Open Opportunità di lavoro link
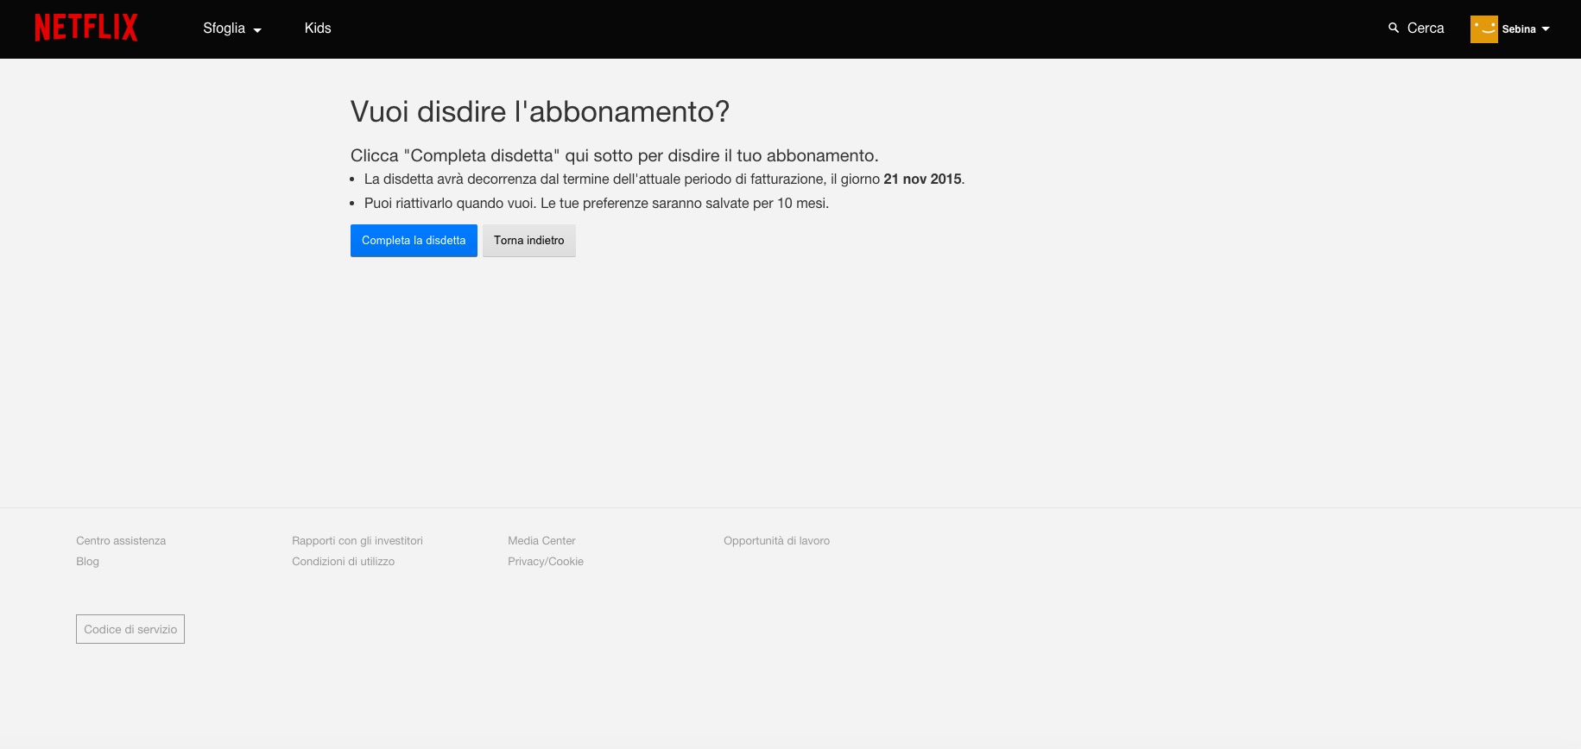The width and height of the screenshot is (1581, 749). tap(776, 541)
